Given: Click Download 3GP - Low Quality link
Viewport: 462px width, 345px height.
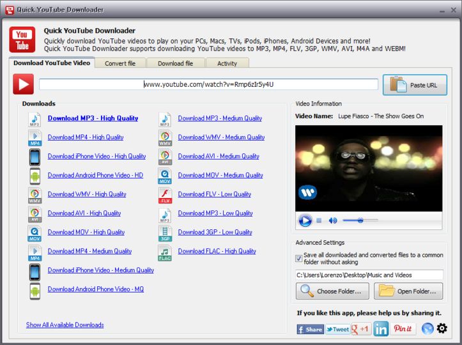Looking at the screenshot, I should [215, 232].
